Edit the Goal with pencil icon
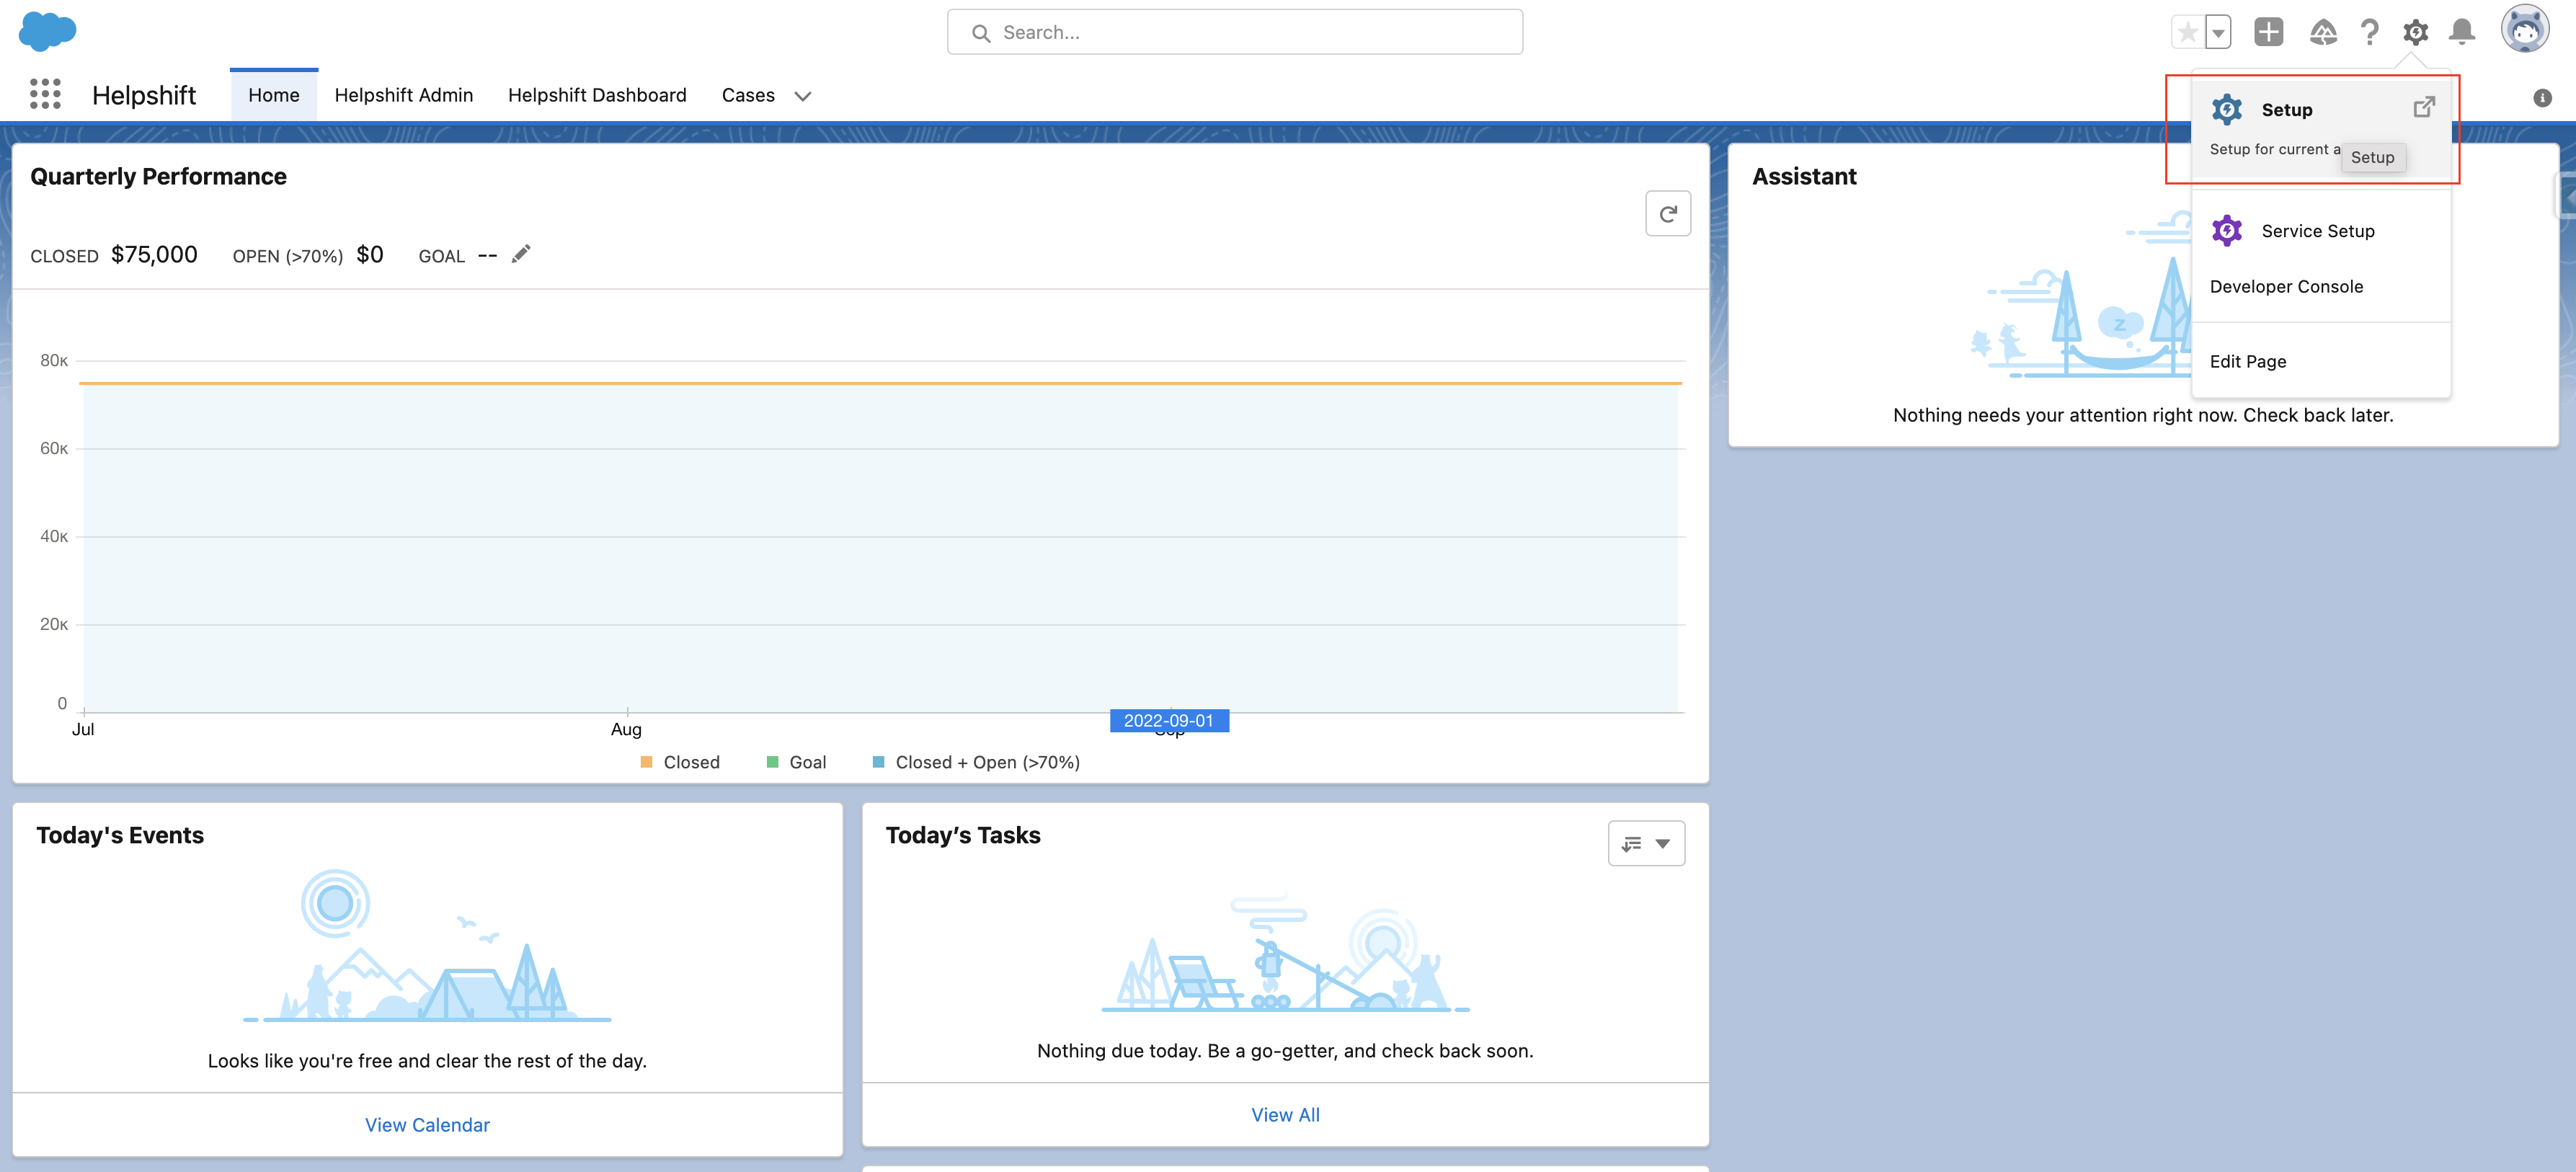Image resolution: width=2576 pixels, height=1172 pixels. (x=521, y=255)
